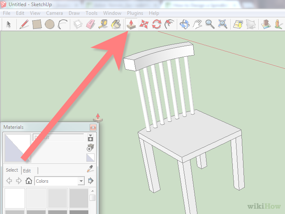This screenshot has height=214, width=285.
Task: Pick the Circle drawing tool
Action: click(50, 24)
